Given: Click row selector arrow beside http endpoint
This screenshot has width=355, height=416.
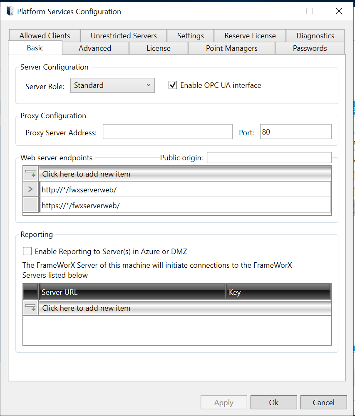Looking at the screenshot, I should pos(30,189).
